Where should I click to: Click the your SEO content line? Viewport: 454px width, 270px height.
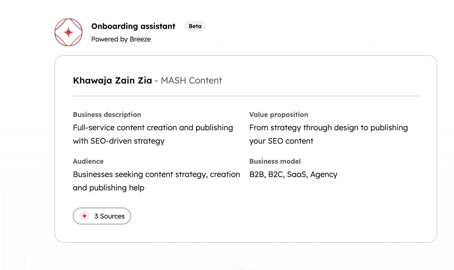[281, 141]
